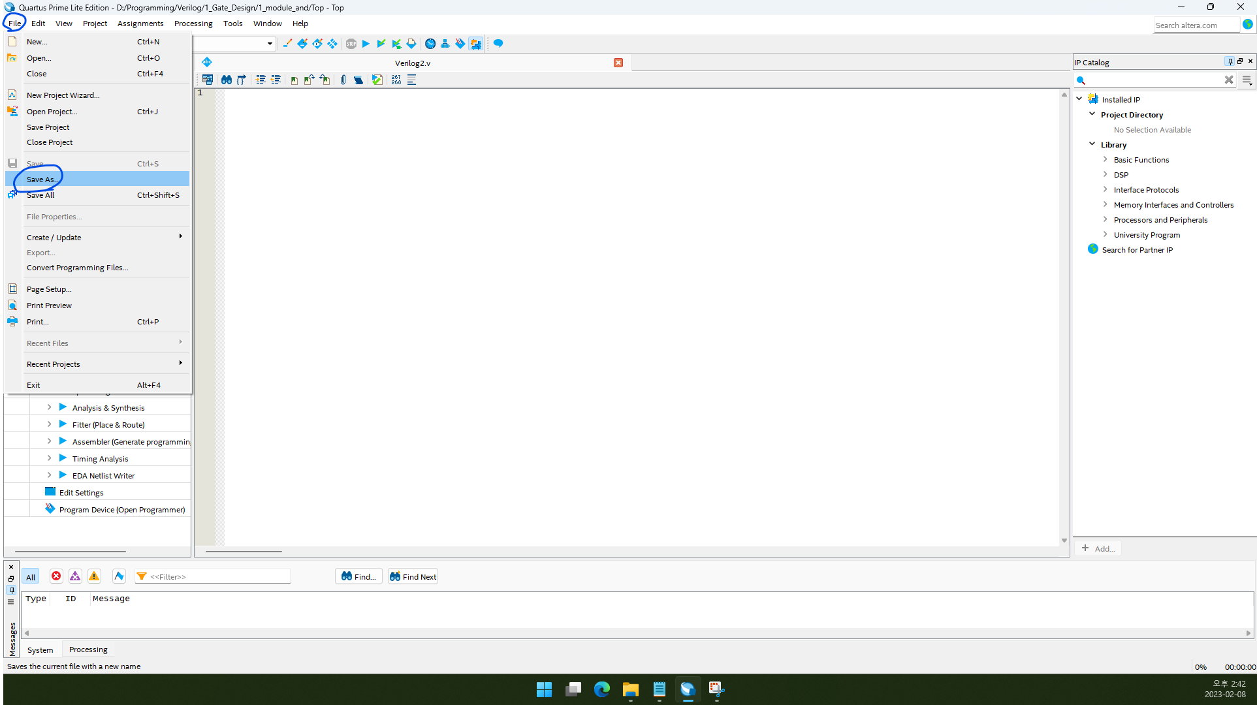
Task: Toggle the All messages filter
Action: [31, 576]
